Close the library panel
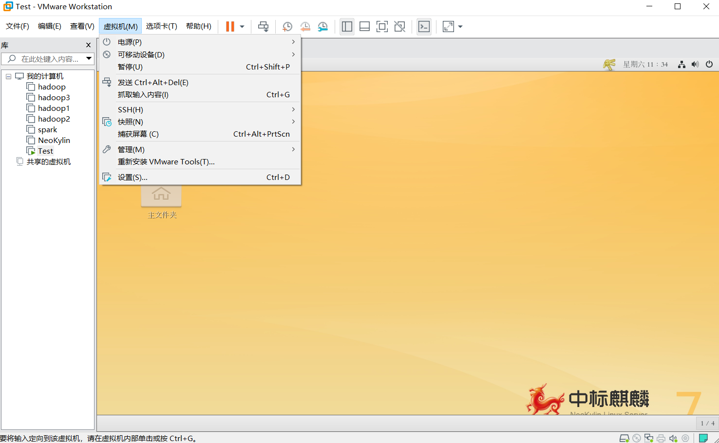 [88, 45]
